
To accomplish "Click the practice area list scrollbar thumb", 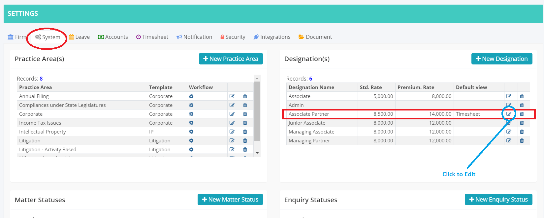I will tap(257, 112).
